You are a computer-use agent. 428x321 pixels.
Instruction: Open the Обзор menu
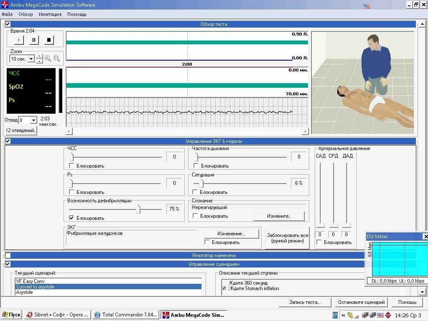coord(25,14)
